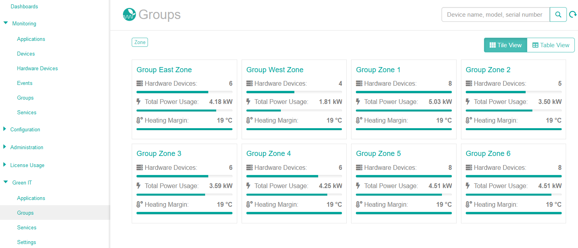Click the refresh icon next to search
The image size is (578, 248).
click(572, 14)
